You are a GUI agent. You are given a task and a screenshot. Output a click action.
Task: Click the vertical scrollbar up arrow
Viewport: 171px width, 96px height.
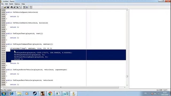[x=127, y=10]
